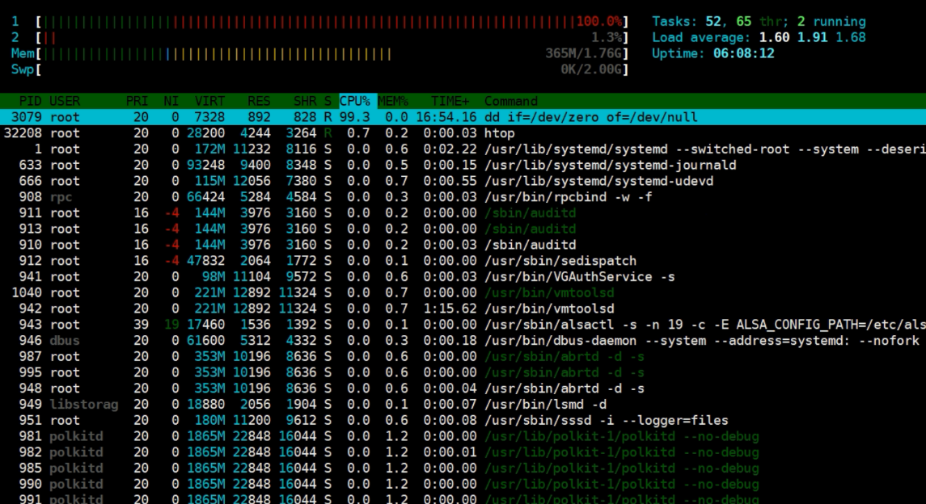Click the 1.3% CPU 2 value
926x504 pixels.
click(607, 38)
